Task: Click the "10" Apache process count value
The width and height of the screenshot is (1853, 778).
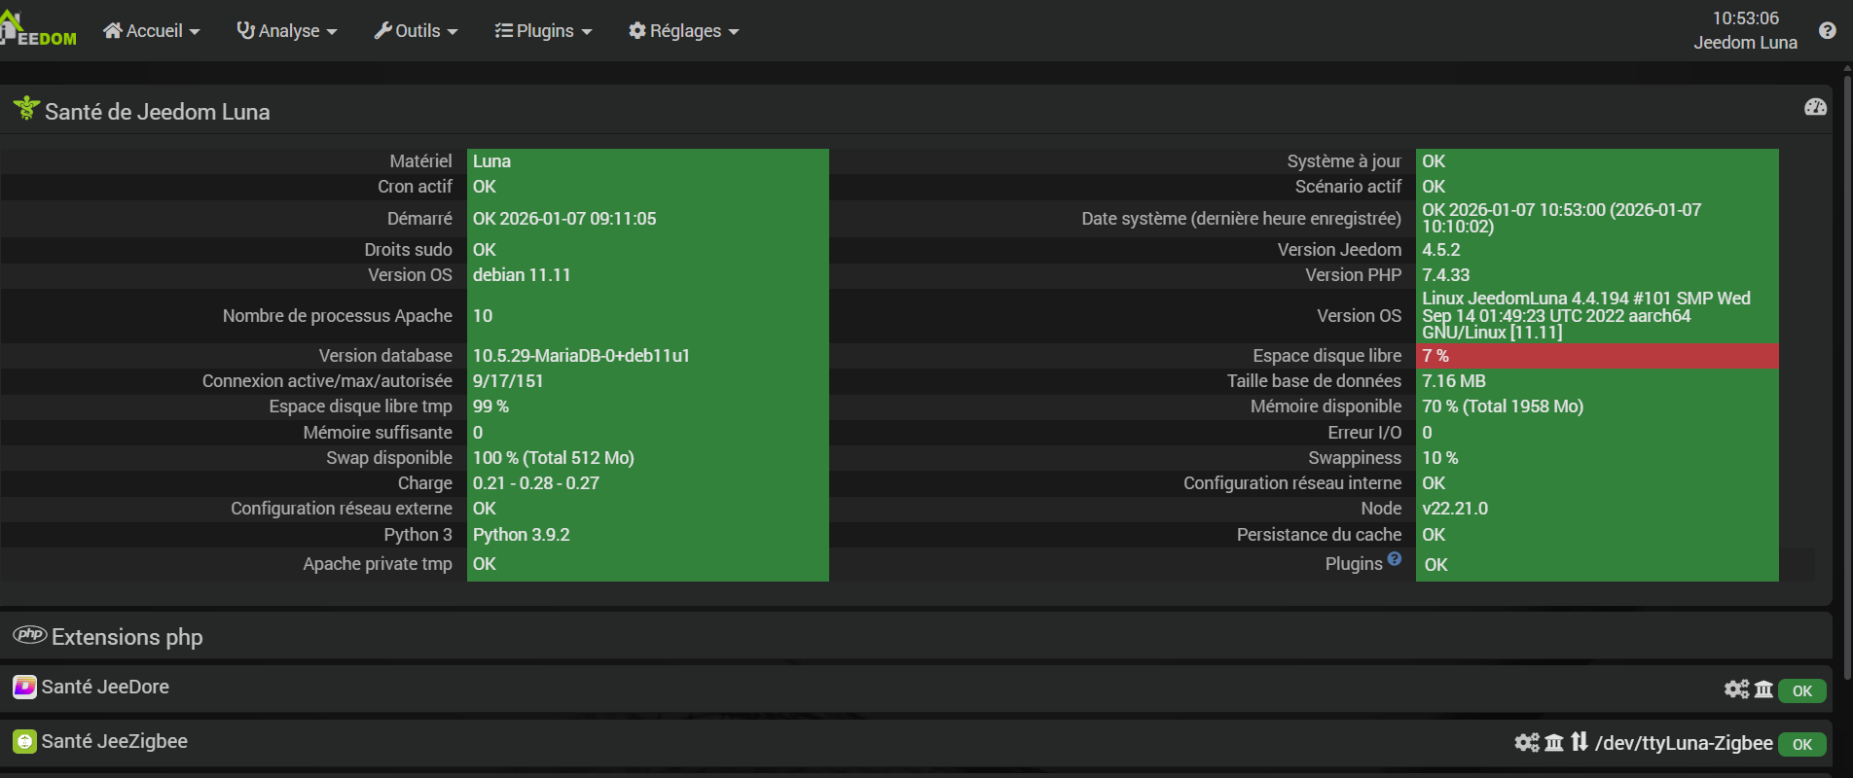Action: click(483, 316)
